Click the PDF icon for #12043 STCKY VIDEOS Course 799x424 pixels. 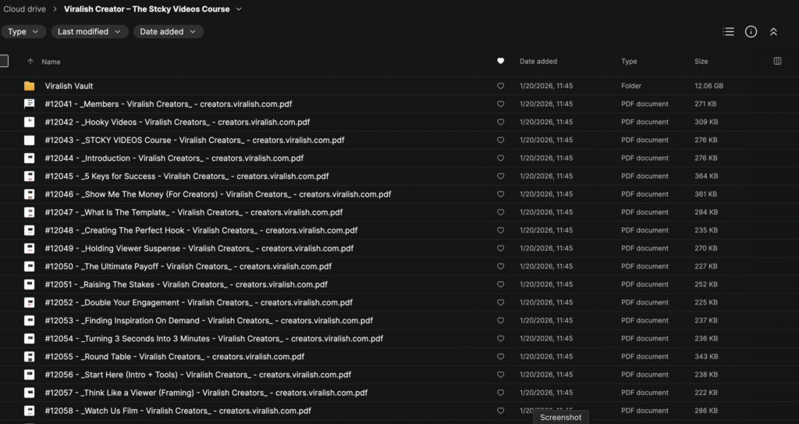tap(30, 140)
